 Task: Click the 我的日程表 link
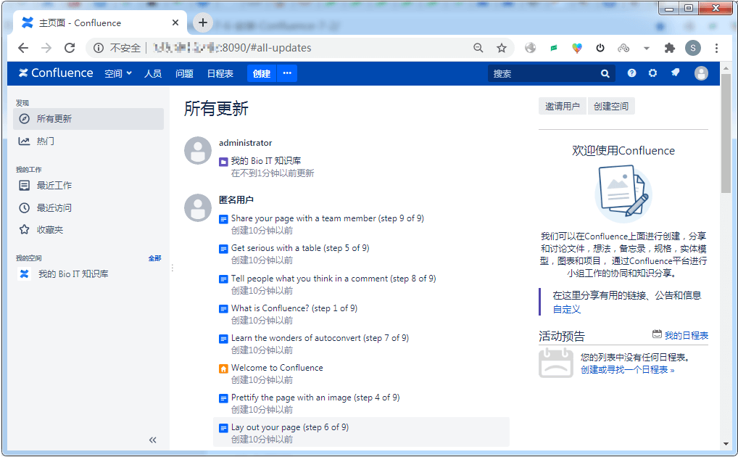[687, 335]
